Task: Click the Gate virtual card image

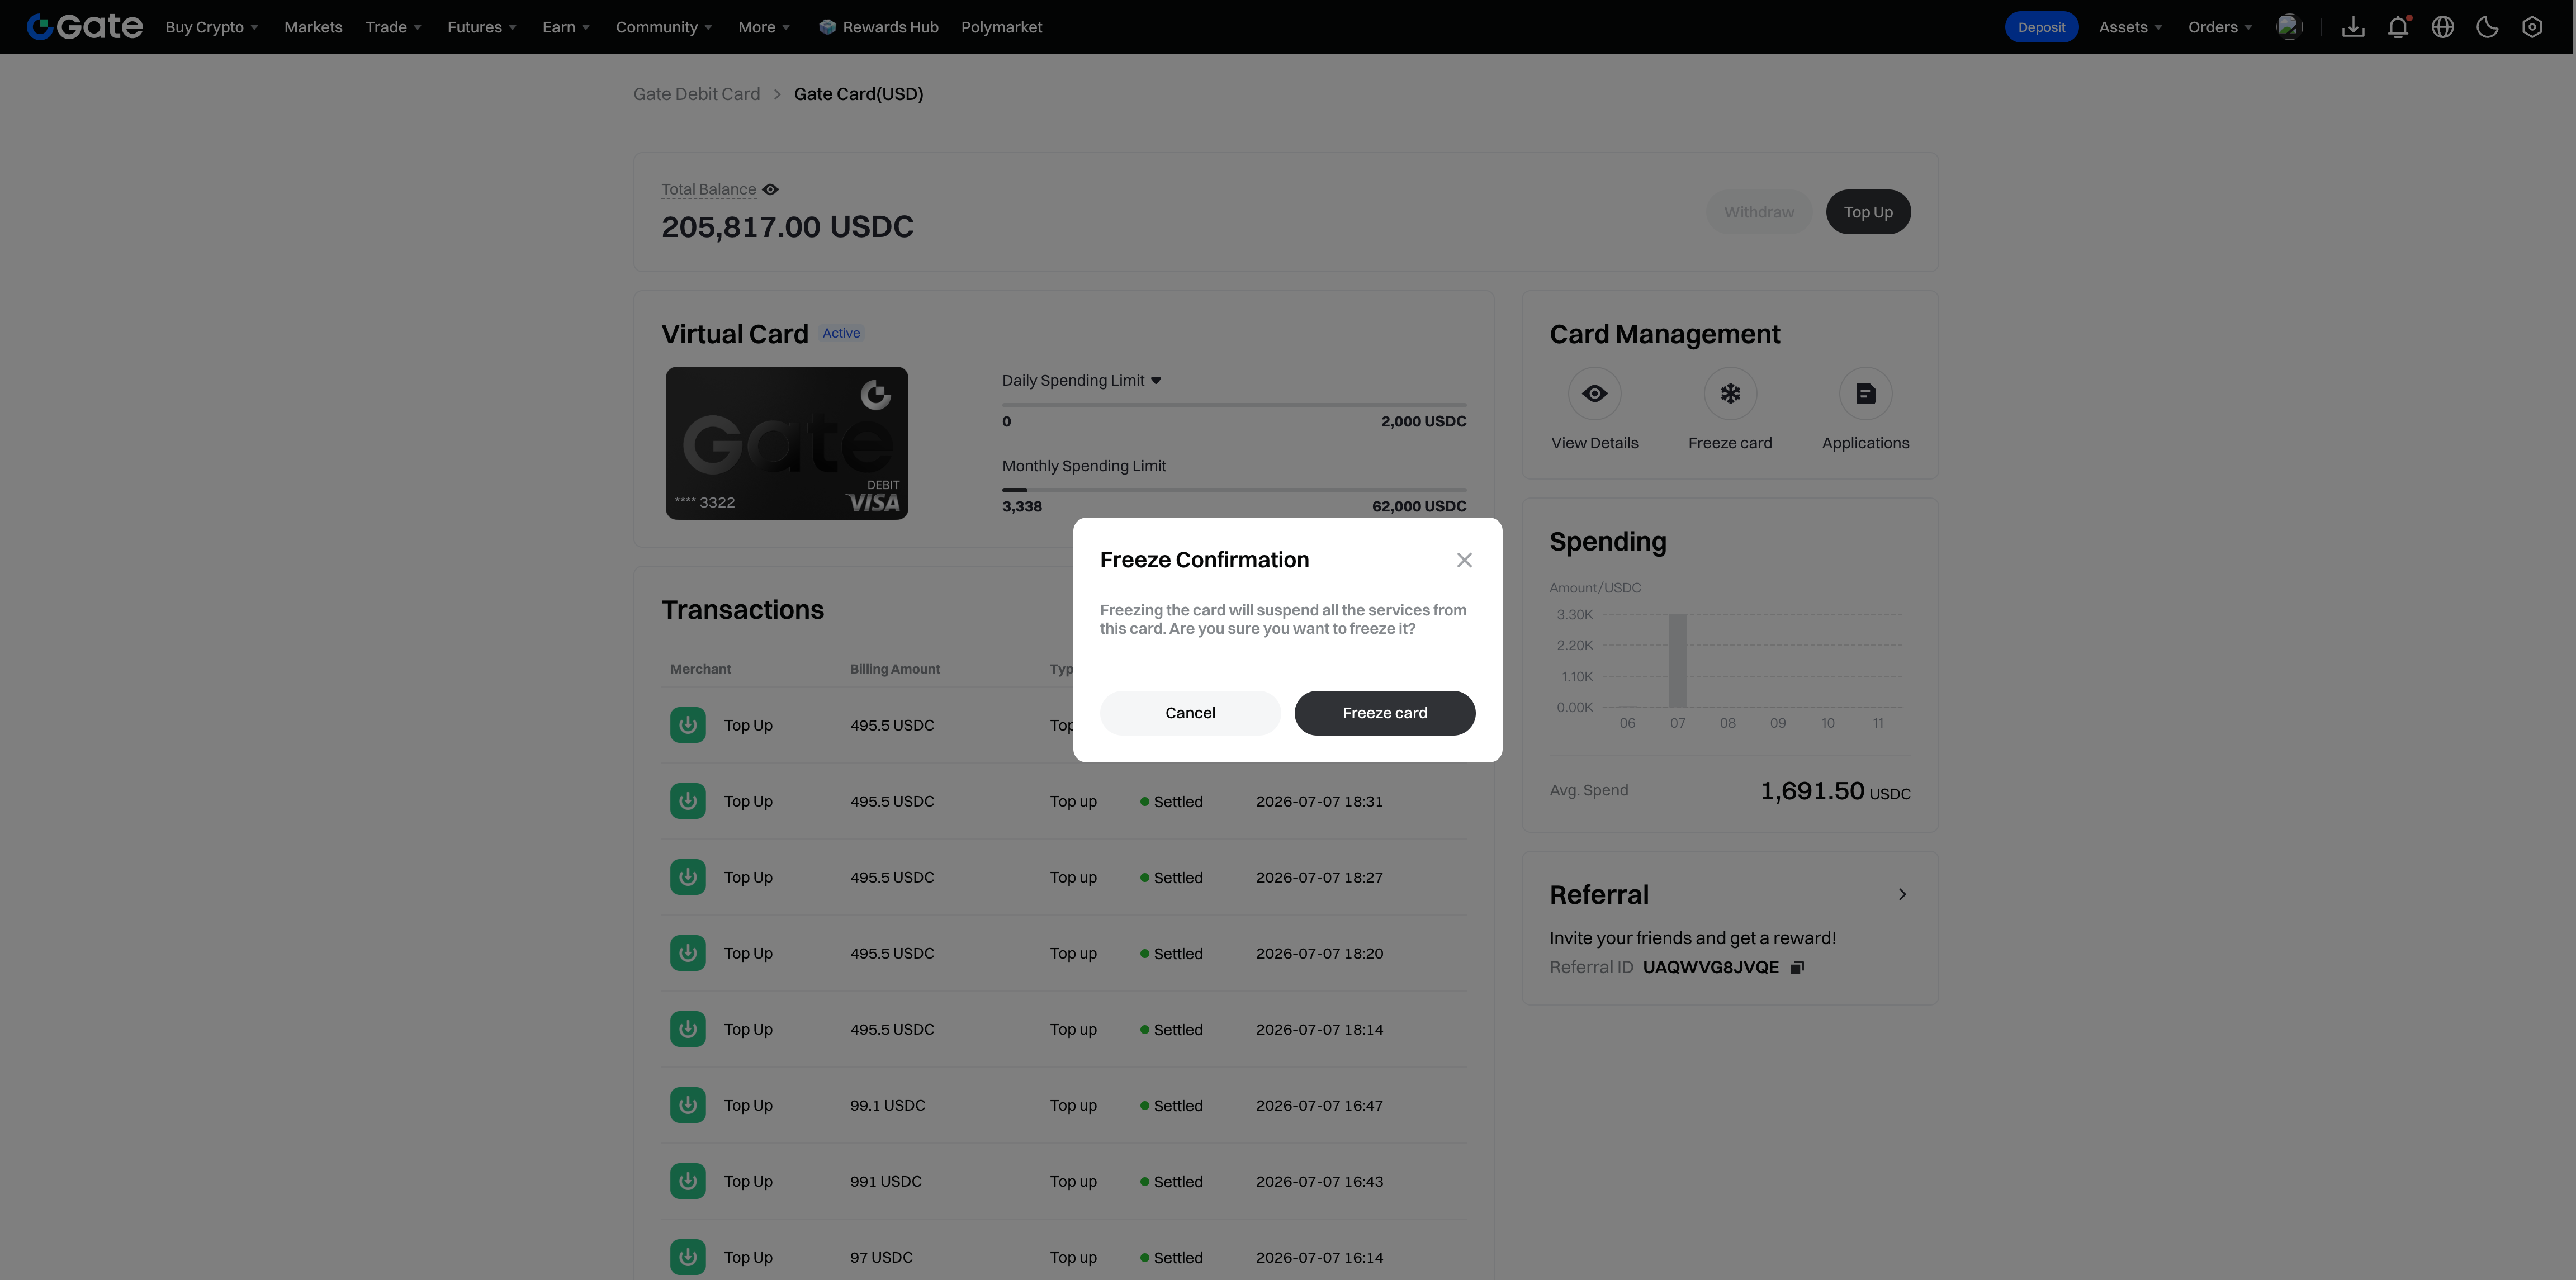Action: [x=787, y=443]
